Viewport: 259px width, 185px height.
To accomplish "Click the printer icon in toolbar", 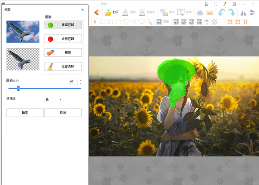I will tap(200, 12).
